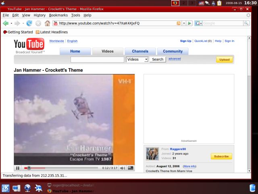Viewport: 258px width, 194px height.
Task: Click the 16:30 clock in top panel
Action: 250,3
